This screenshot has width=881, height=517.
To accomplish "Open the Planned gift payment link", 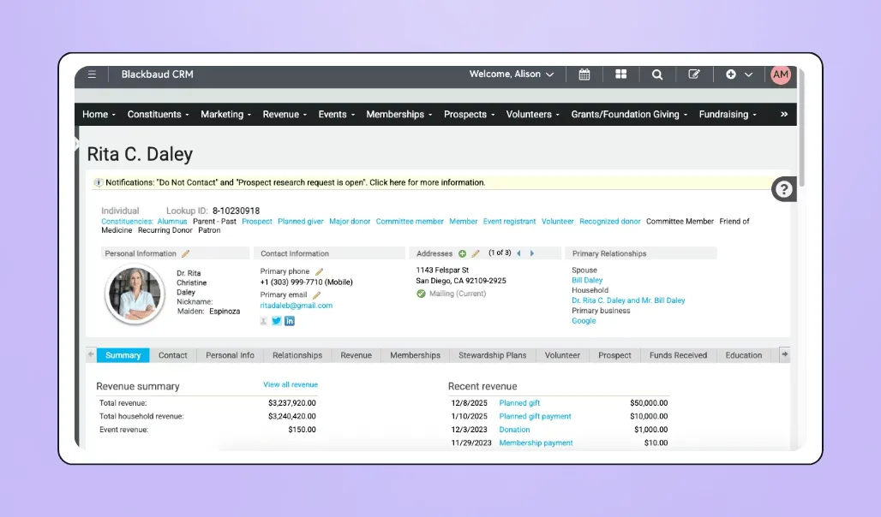I will pyautogui.click(x=535, y=416).
